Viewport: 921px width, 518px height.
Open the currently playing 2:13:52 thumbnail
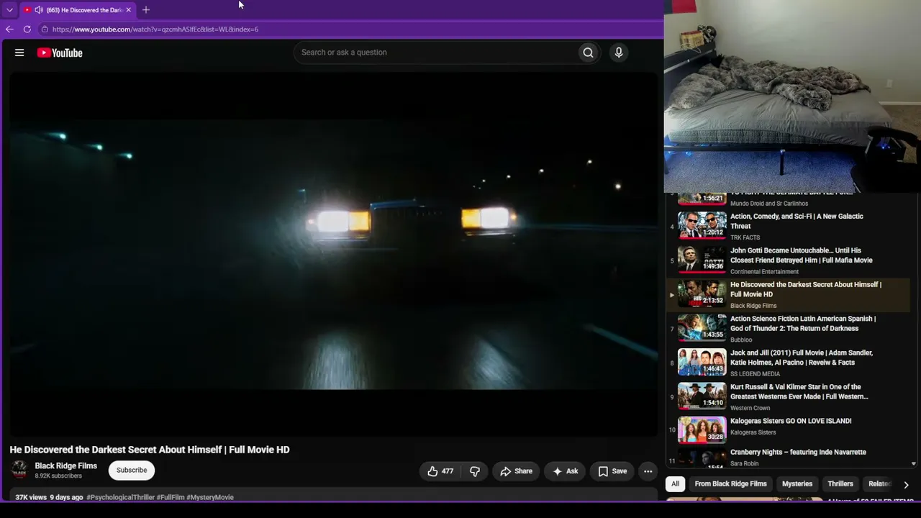point(702,294)
